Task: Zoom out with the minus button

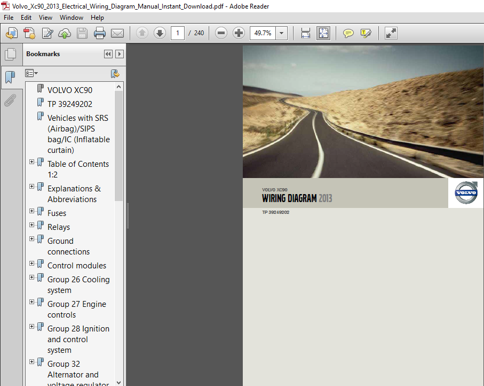Action: click(x=221, y=33)
